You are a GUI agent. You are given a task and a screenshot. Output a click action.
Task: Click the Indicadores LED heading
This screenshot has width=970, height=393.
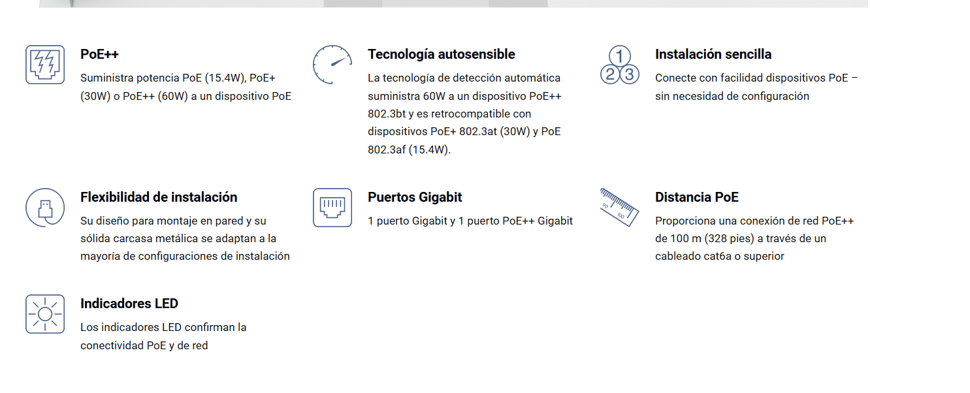[x=129, y=304]
